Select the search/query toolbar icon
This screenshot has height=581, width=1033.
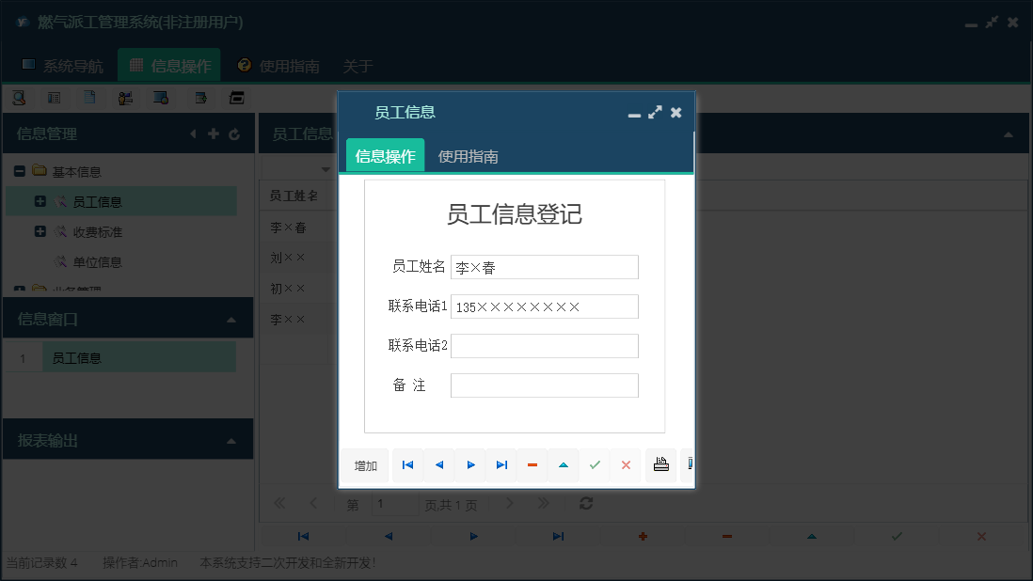[x=21, y=97]
